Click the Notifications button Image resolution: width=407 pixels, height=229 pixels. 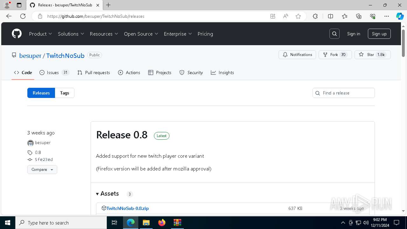click(x=297, y=55)
